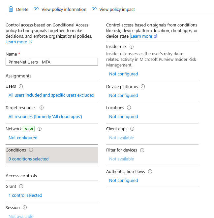214x218 pixels.
Task: Click the info icon next to Grant
Action: click(x=21, y=186)
